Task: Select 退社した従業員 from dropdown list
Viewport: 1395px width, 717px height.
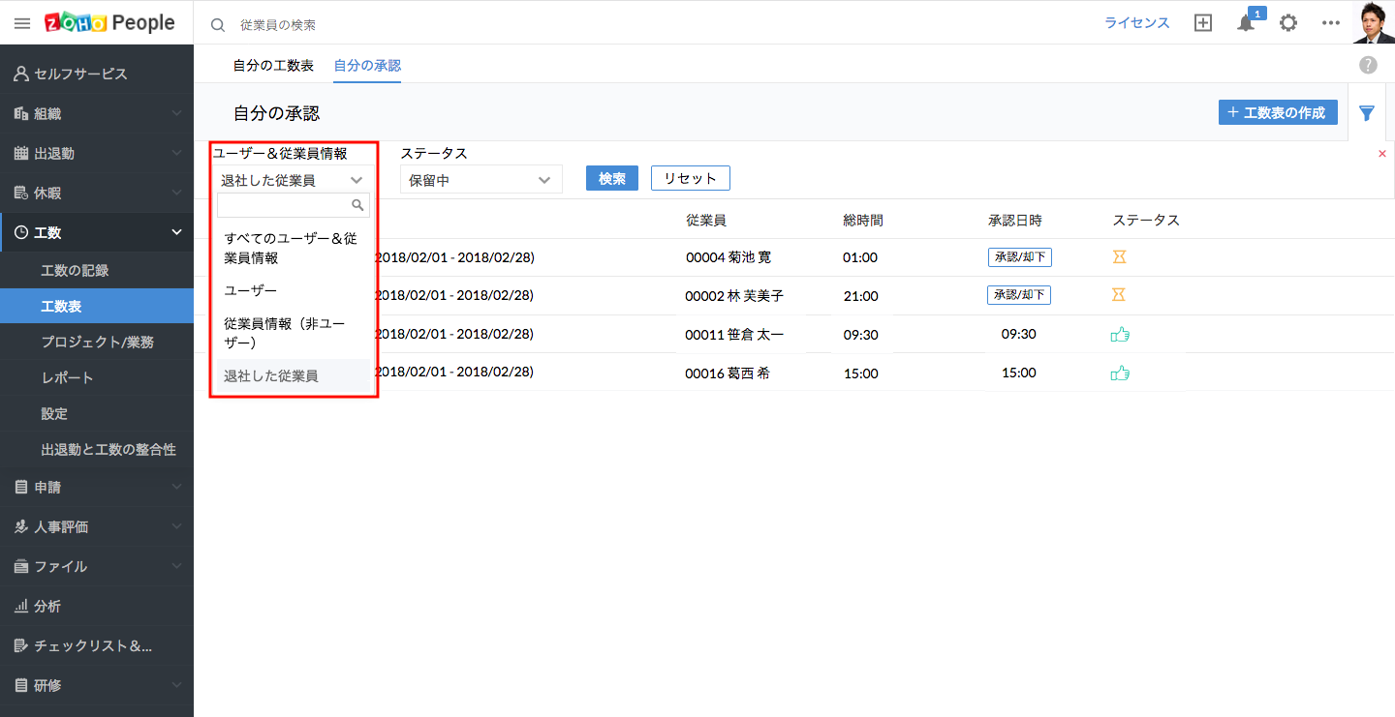Action: [x=271, y=375]
